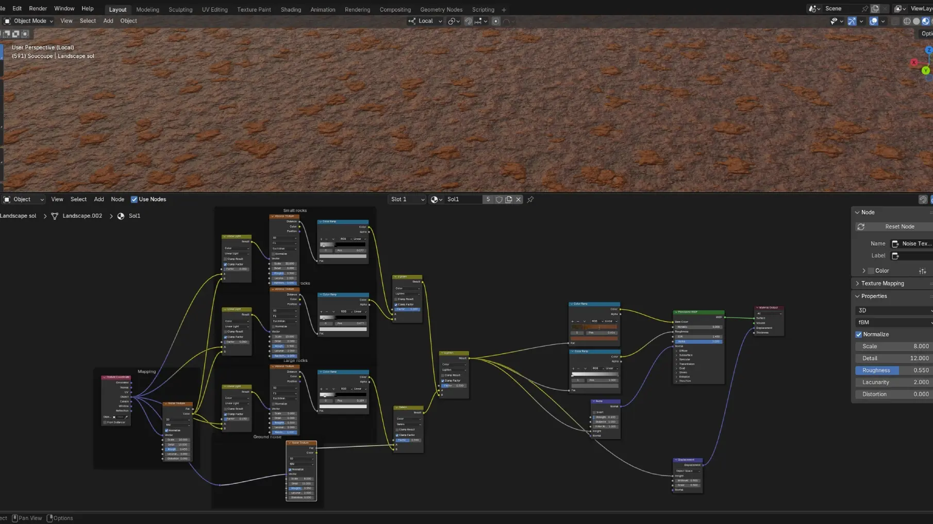Expand the Texture Mapping panel
933x524 pixels.
(x=882, y=284)
